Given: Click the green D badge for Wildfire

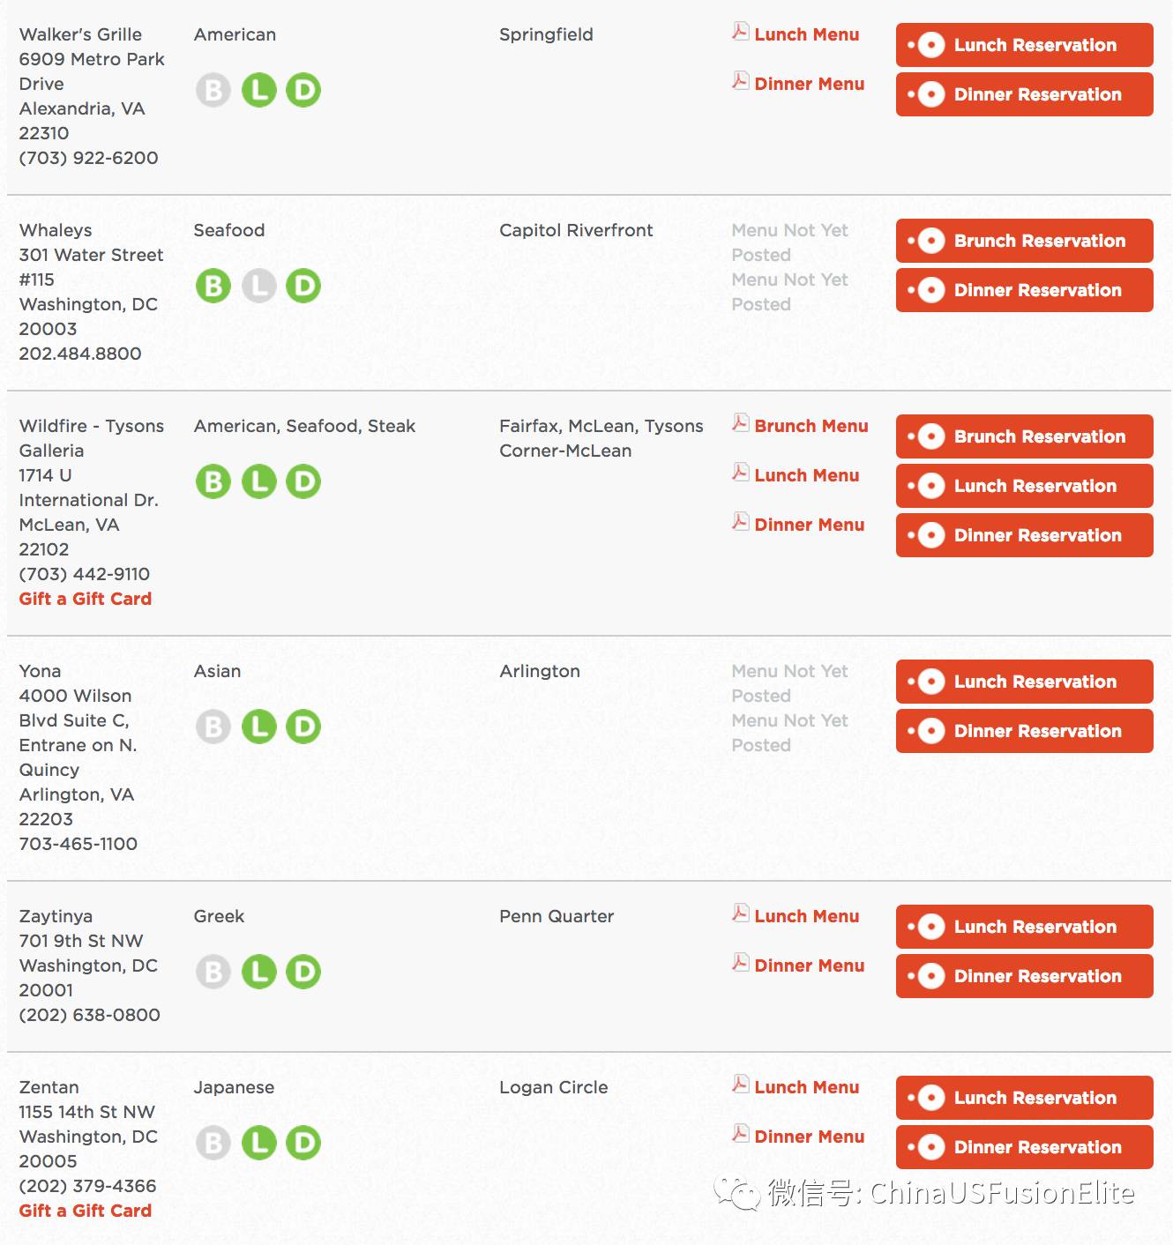Looking at the screenshot, I should [x=303, y=481].
